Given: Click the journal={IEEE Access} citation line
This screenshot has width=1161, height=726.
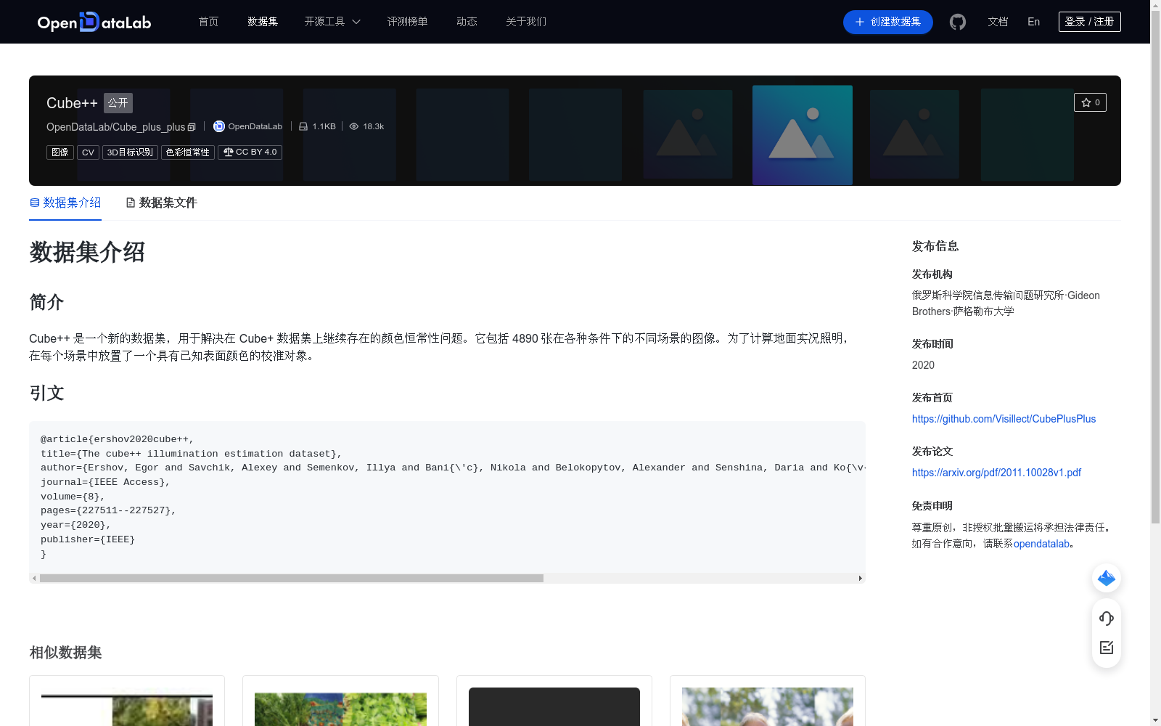Looking at the screenshot, I should (105, 482).
